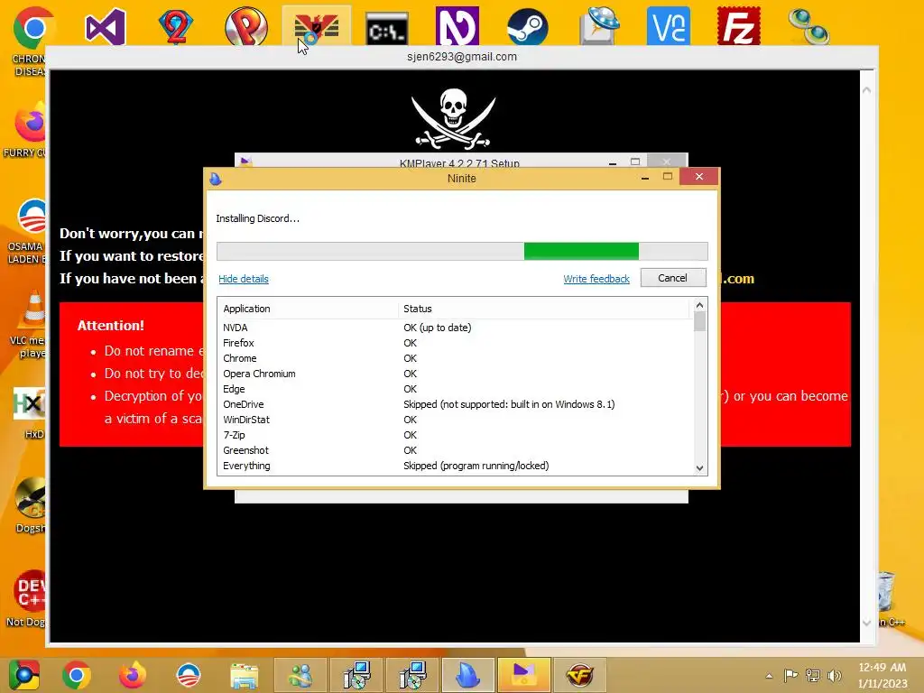Open the VNC desktop icon

coord(669,27)
